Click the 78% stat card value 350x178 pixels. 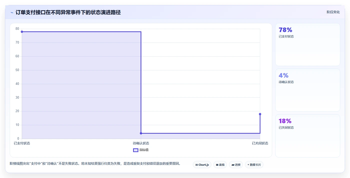pos(285,30)
